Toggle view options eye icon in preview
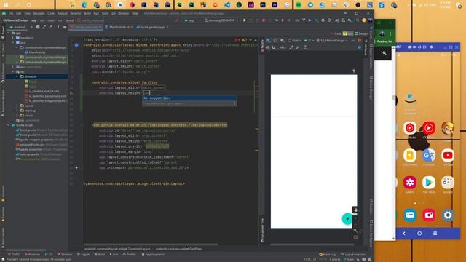 (x=268, y=47)
